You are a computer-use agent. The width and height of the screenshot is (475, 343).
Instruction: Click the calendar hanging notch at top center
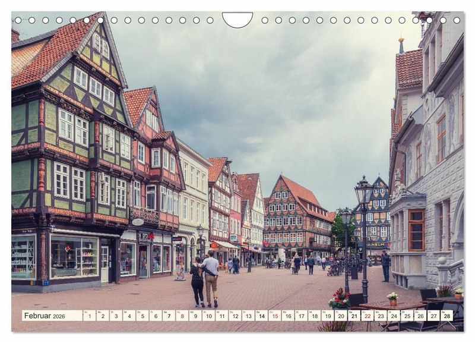pyautogui.click(x=237, y=20)
